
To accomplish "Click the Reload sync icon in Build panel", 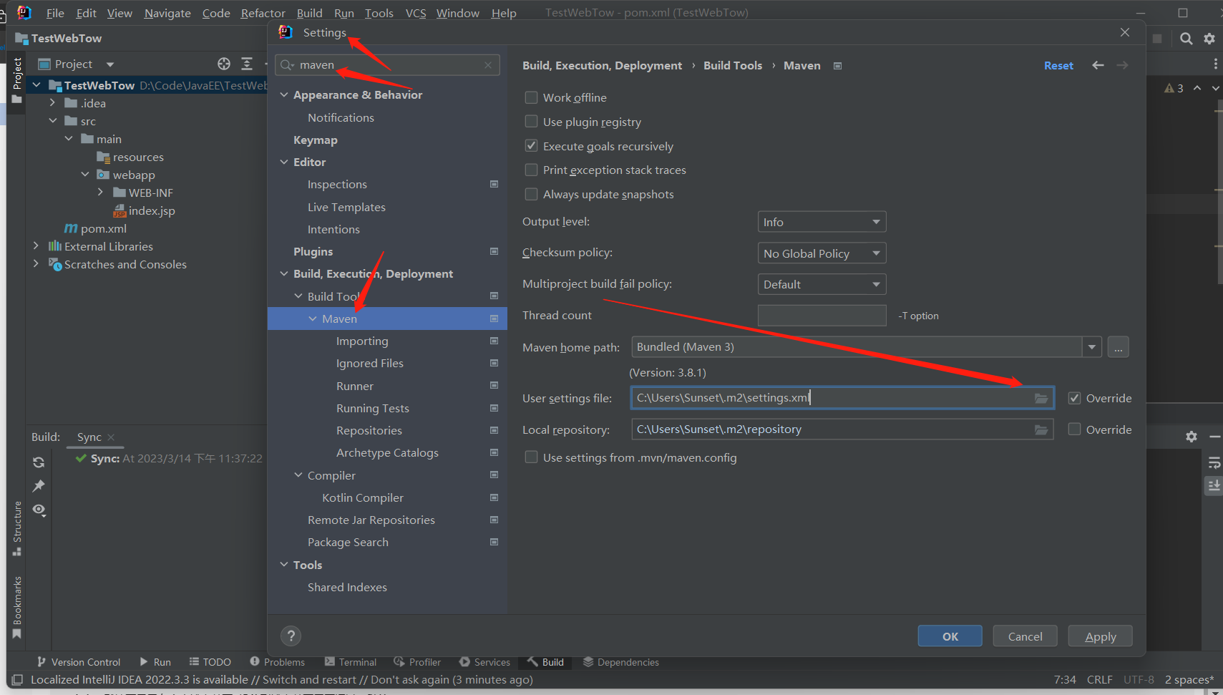I will point(39,462).
